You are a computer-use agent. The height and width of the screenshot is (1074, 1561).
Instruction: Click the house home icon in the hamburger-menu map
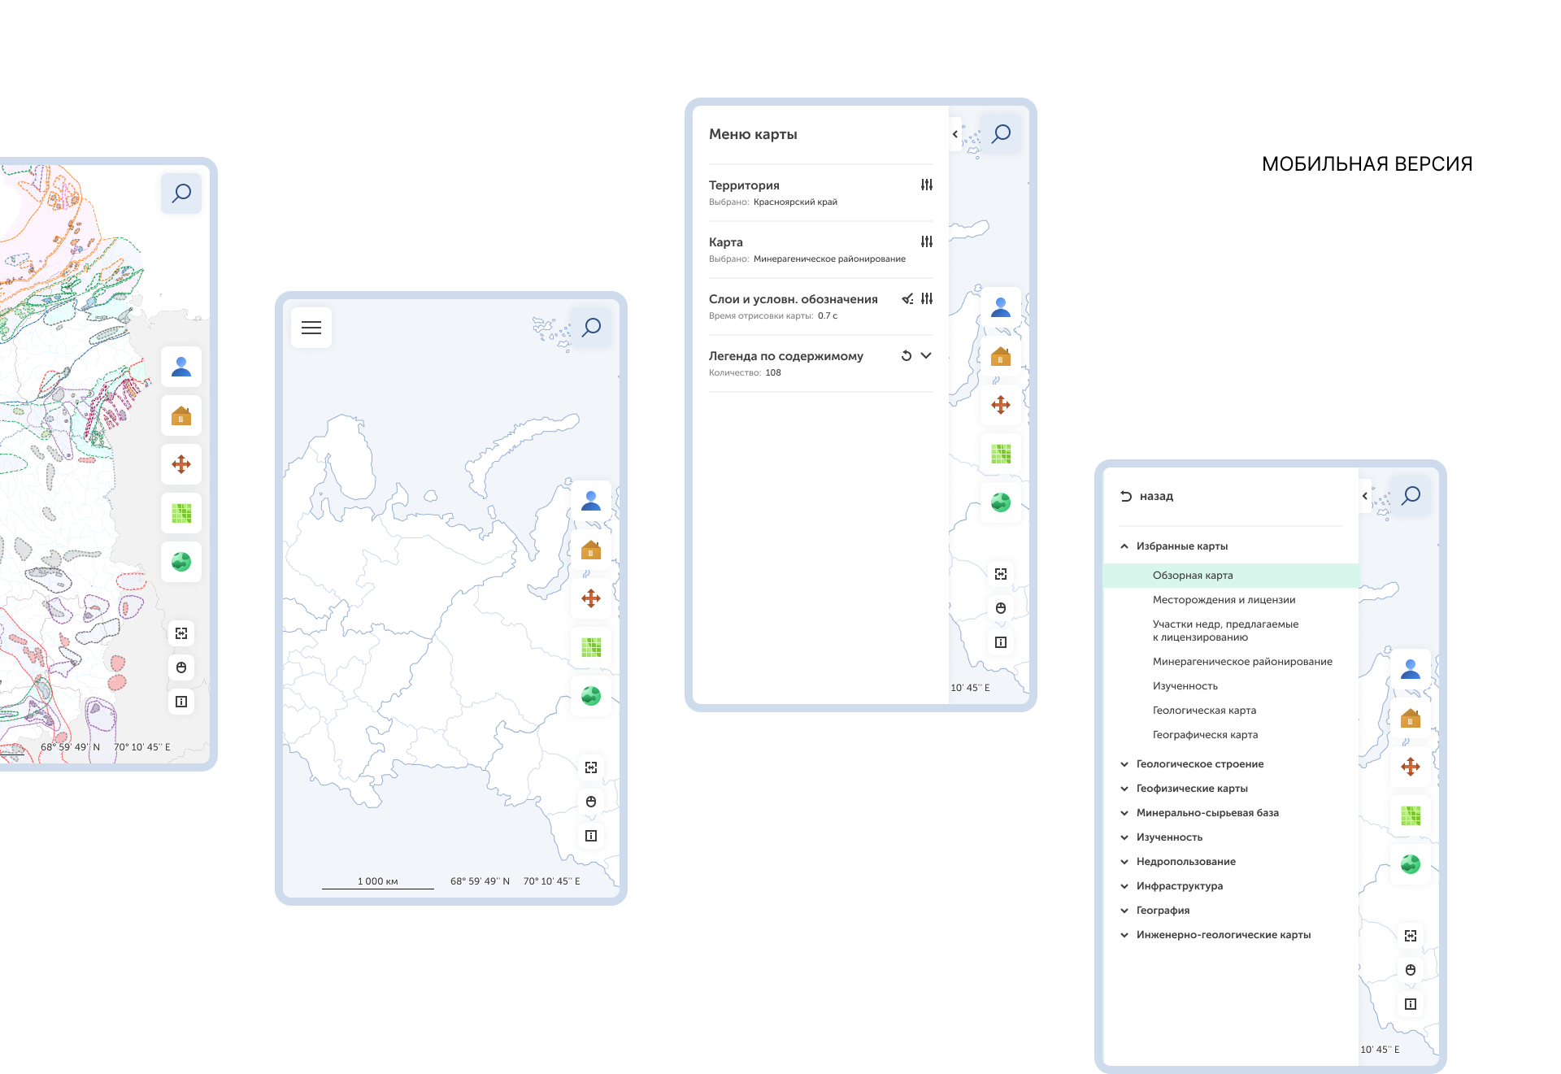(591, 550)
